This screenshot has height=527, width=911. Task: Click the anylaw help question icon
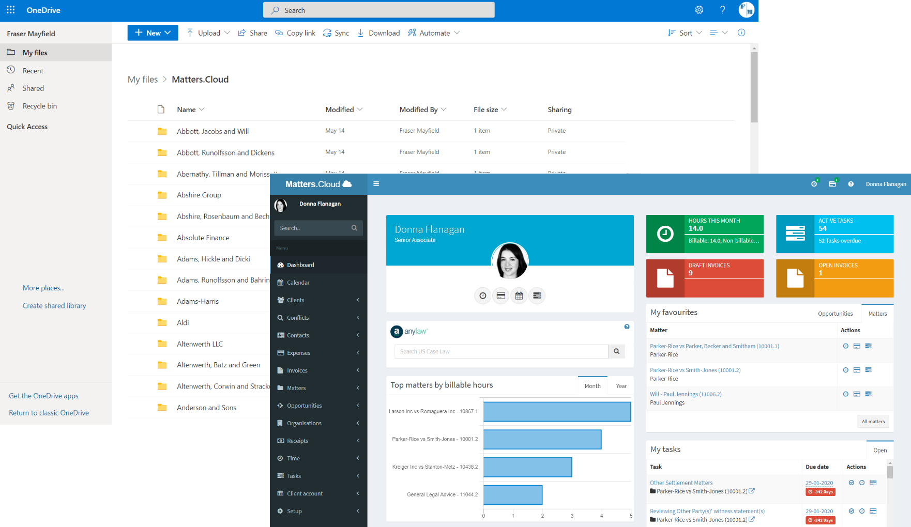[x=627, y=327]
